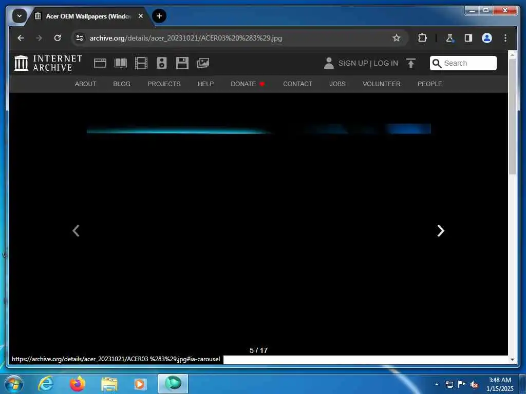Show previous carousel image with left chevron
This screenshot has height=394, width=526.
click(x=76, y=230)
